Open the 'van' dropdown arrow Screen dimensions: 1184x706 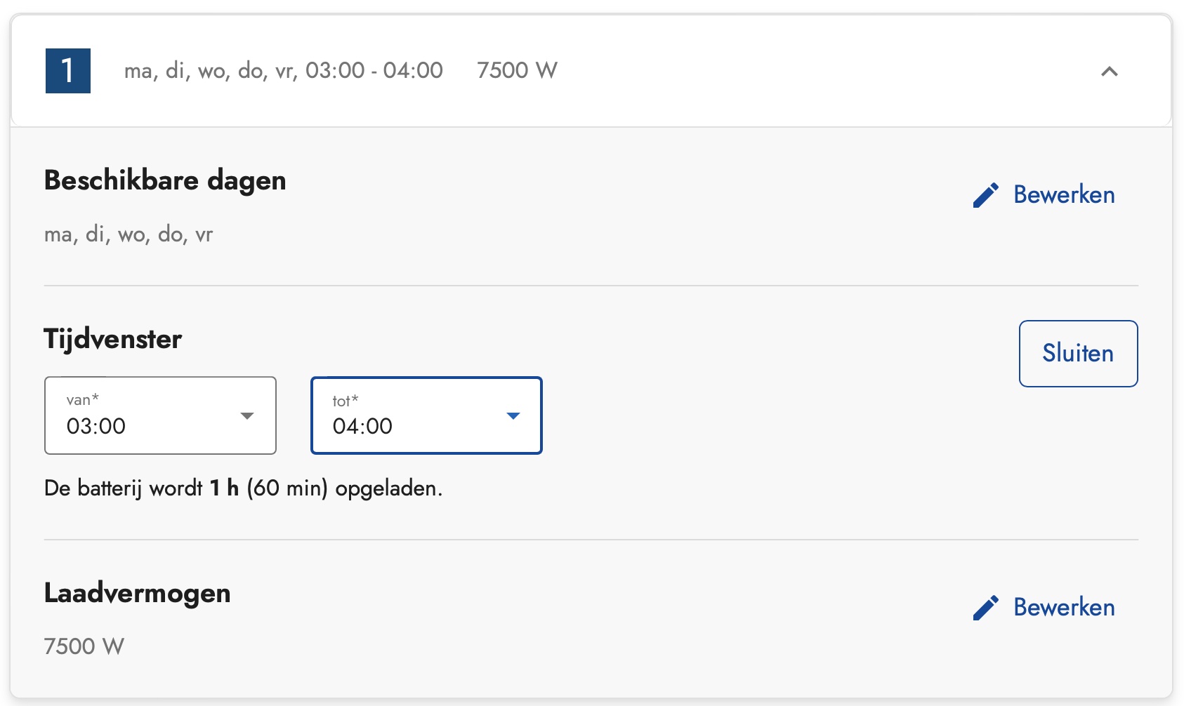click(246, 416)
